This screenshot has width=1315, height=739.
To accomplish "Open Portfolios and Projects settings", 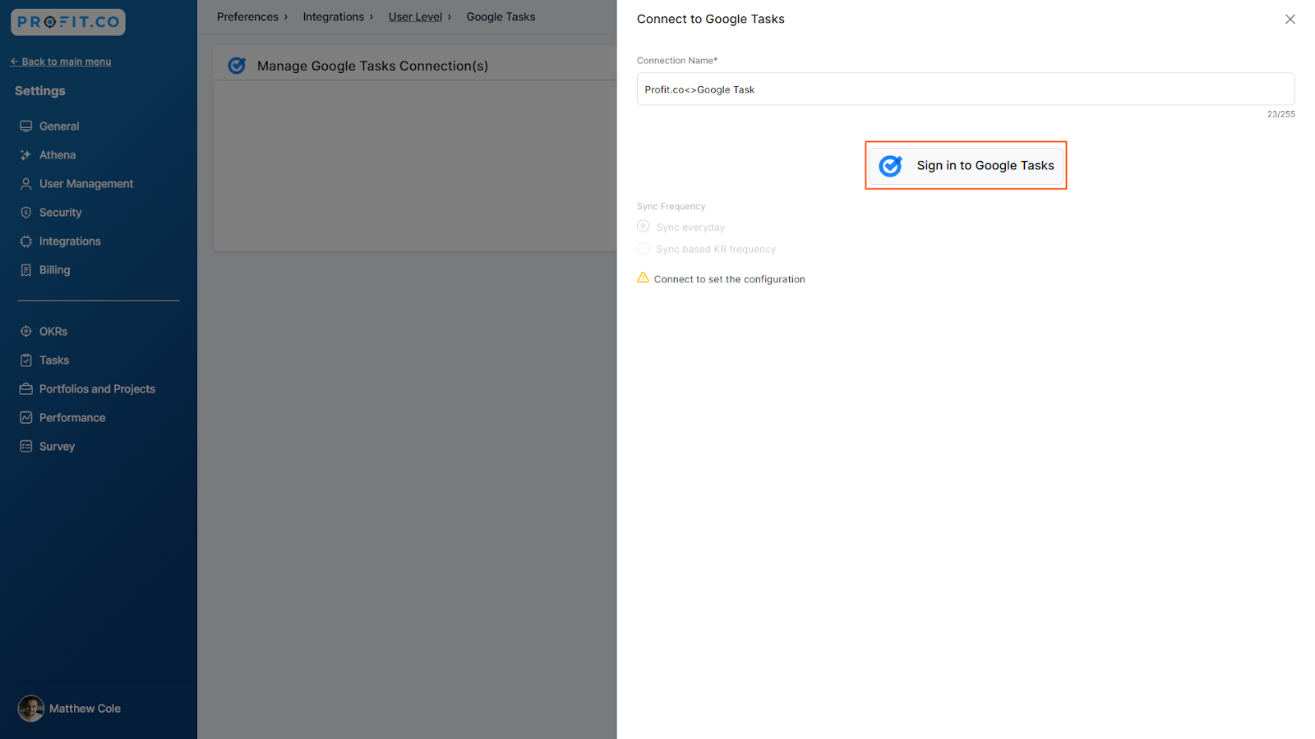I will [97, 389].
